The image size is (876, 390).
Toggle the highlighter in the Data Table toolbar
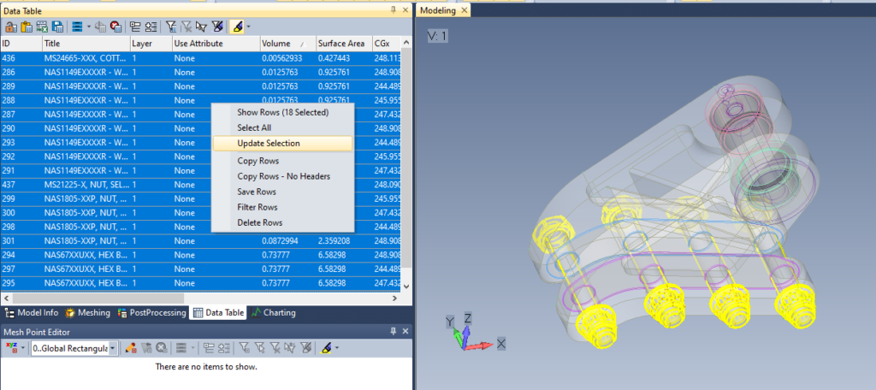(x=237, y=27)
